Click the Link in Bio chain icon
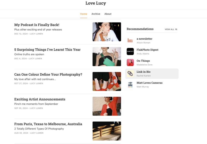This screenshot has width=207, height=144. point(130,74)
